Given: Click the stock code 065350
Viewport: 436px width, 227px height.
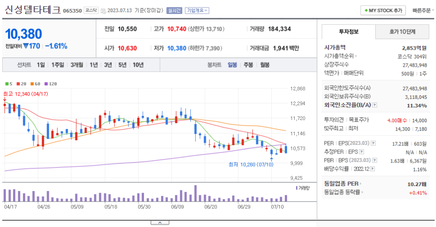Looking at the screenshot, I should click(x=72, y=11).
